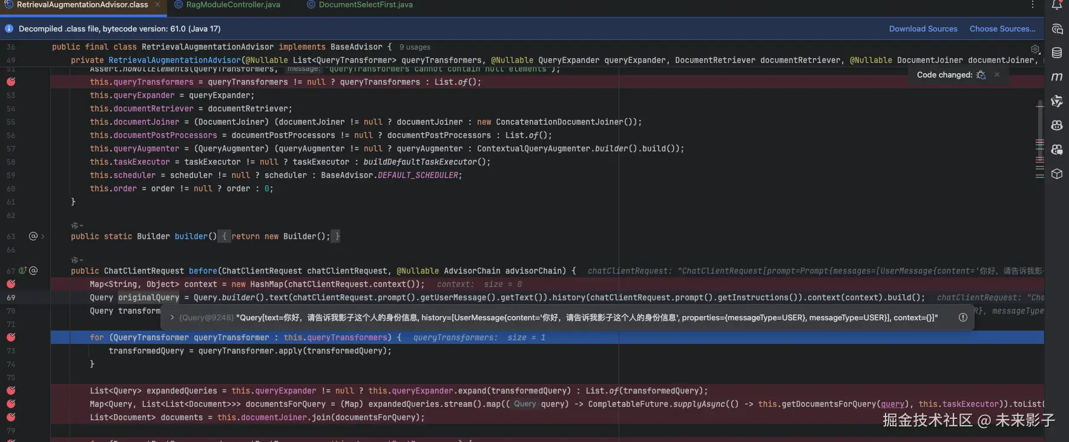Click the context size = 0 inline hint
1069x442 pixels.
point(479,284)
